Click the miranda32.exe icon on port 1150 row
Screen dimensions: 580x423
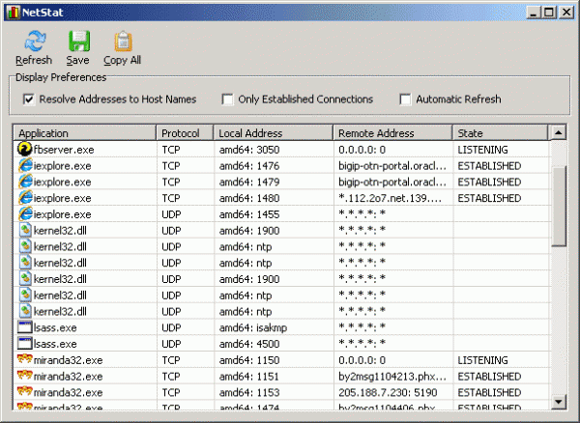pos(25,358)
